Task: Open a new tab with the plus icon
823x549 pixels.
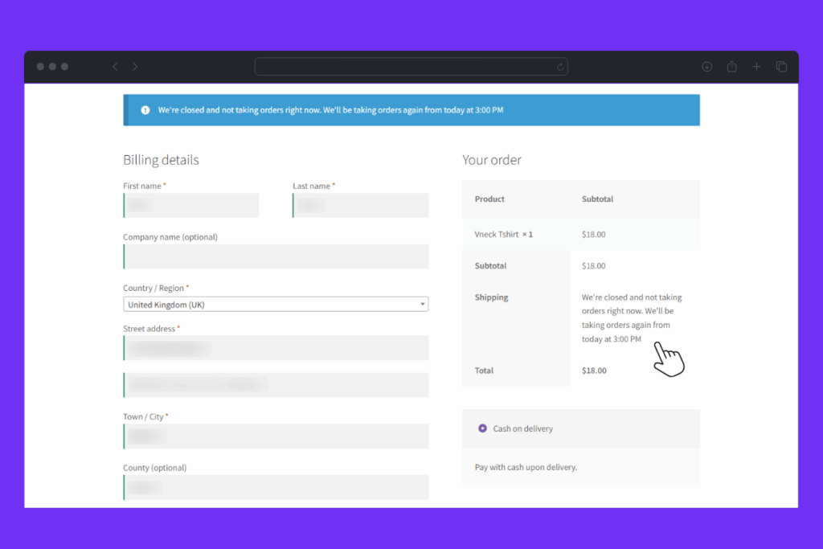Action: tap(756, 67)
